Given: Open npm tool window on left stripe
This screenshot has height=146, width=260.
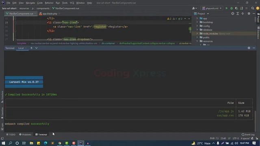Looking at the screenshot, I should 2,127.
